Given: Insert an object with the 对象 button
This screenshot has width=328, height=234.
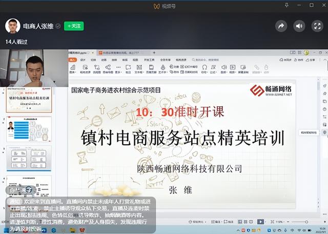Looking at the screenshot, I should [174, 67].
